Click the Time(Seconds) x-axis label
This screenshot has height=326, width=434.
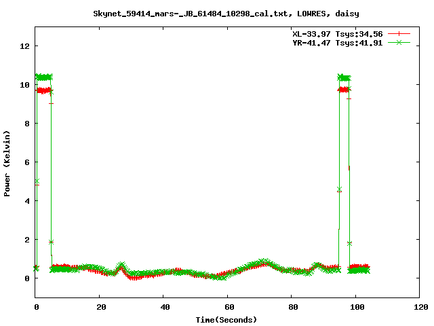pyautogui.click(x=226, y=320)
